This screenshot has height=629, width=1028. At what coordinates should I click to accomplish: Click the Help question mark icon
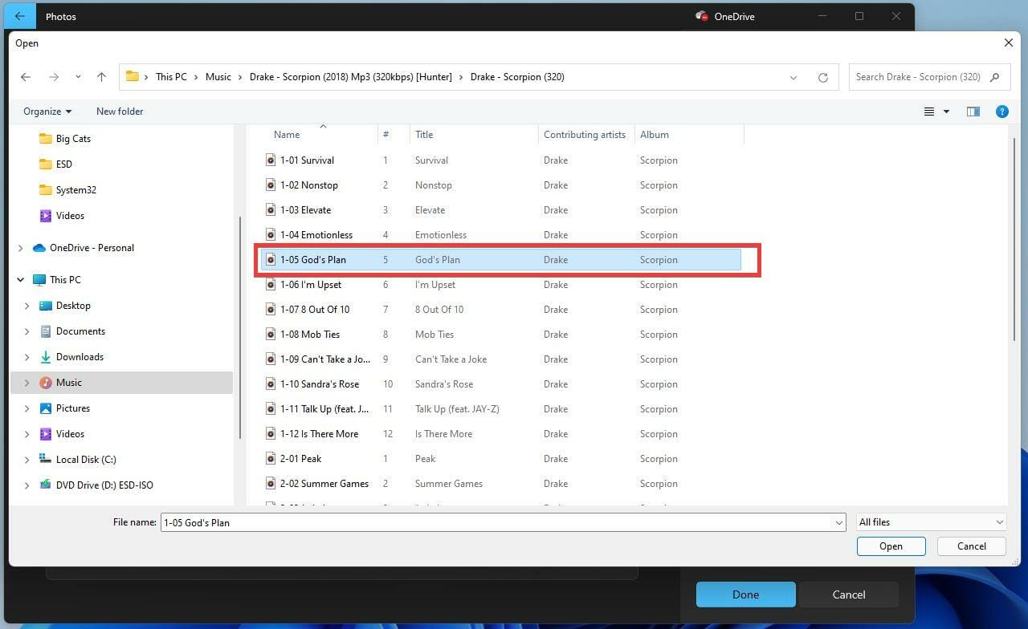click(x=1002, y=112)
